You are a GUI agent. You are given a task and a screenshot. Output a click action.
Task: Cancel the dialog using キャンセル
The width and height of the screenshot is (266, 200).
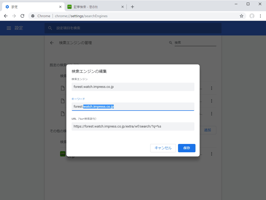point(163,148)
